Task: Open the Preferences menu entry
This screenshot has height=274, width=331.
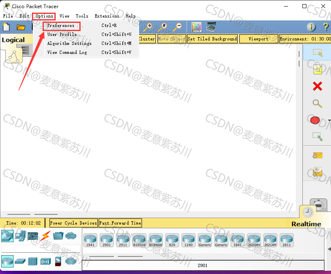Action: pos(86,25)
